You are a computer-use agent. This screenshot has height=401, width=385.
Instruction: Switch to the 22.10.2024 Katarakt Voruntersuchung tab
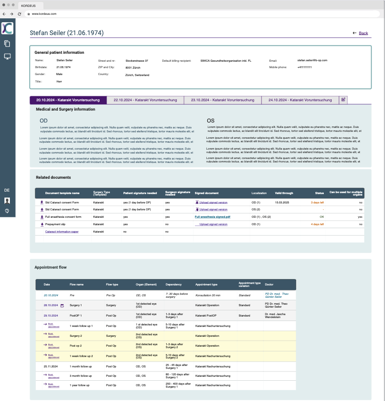(x=145, y=100)
